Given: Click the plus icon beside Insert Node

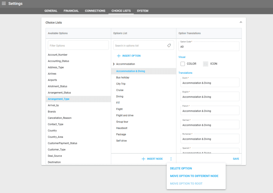Looking at the screenshot, I should 143,159.
